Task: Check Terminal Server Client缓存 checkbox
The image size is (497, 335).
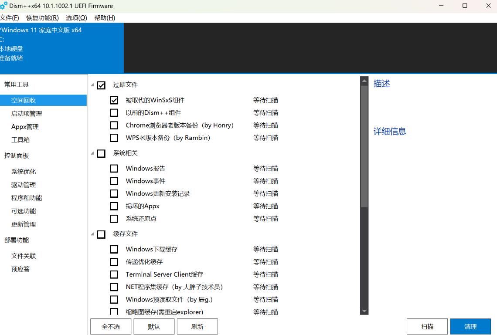Action: [x=114, y=274]
